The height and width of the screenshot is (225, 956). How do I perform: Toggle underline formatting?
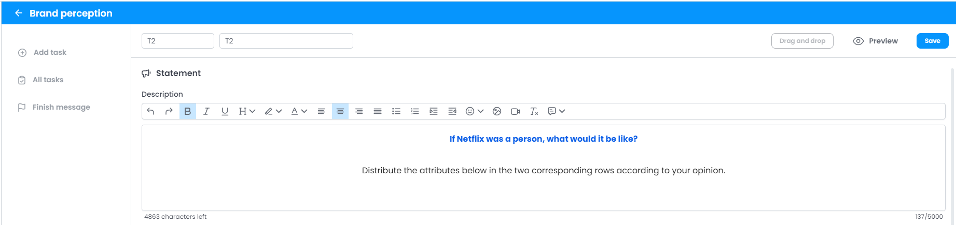click(225, 111)
